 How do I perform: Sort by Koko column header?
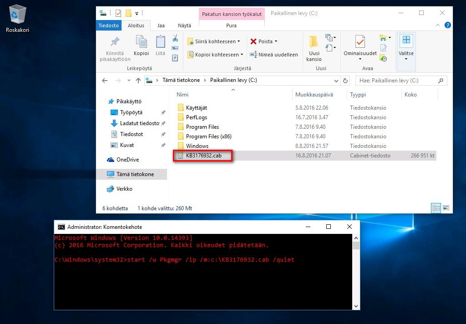pos(419,95)
